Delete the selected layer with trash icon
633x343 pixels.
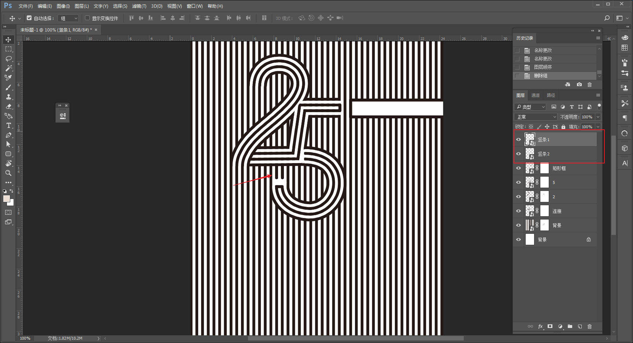coord(589,327)
